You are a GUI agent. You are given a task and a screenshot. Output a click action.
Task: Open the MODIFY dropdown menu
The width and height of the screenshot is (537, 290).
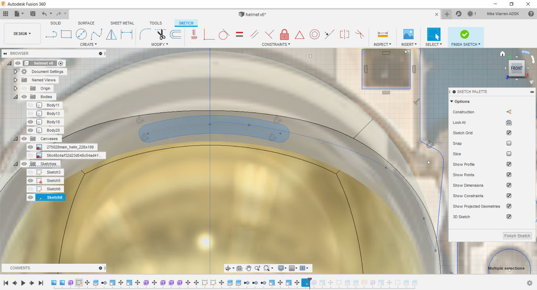point(159,44)
